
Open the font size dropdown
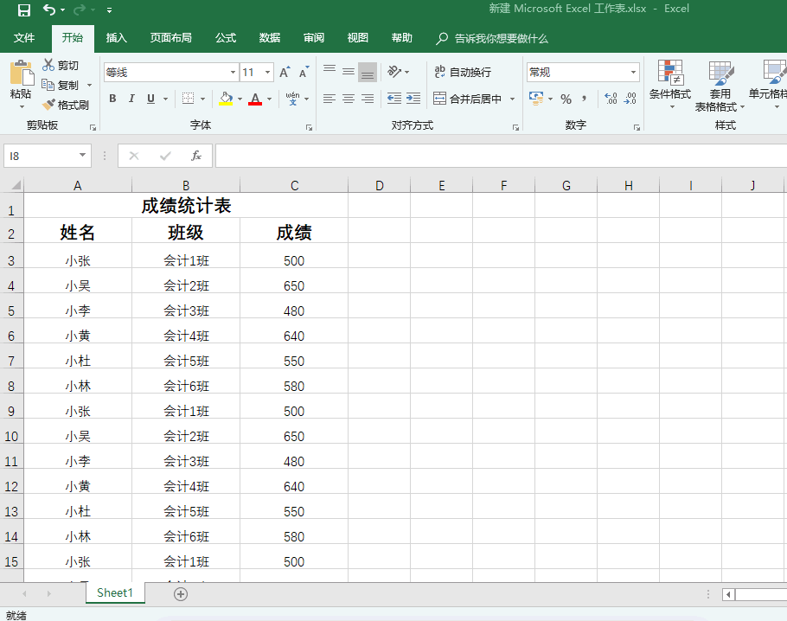coord(268,73)
